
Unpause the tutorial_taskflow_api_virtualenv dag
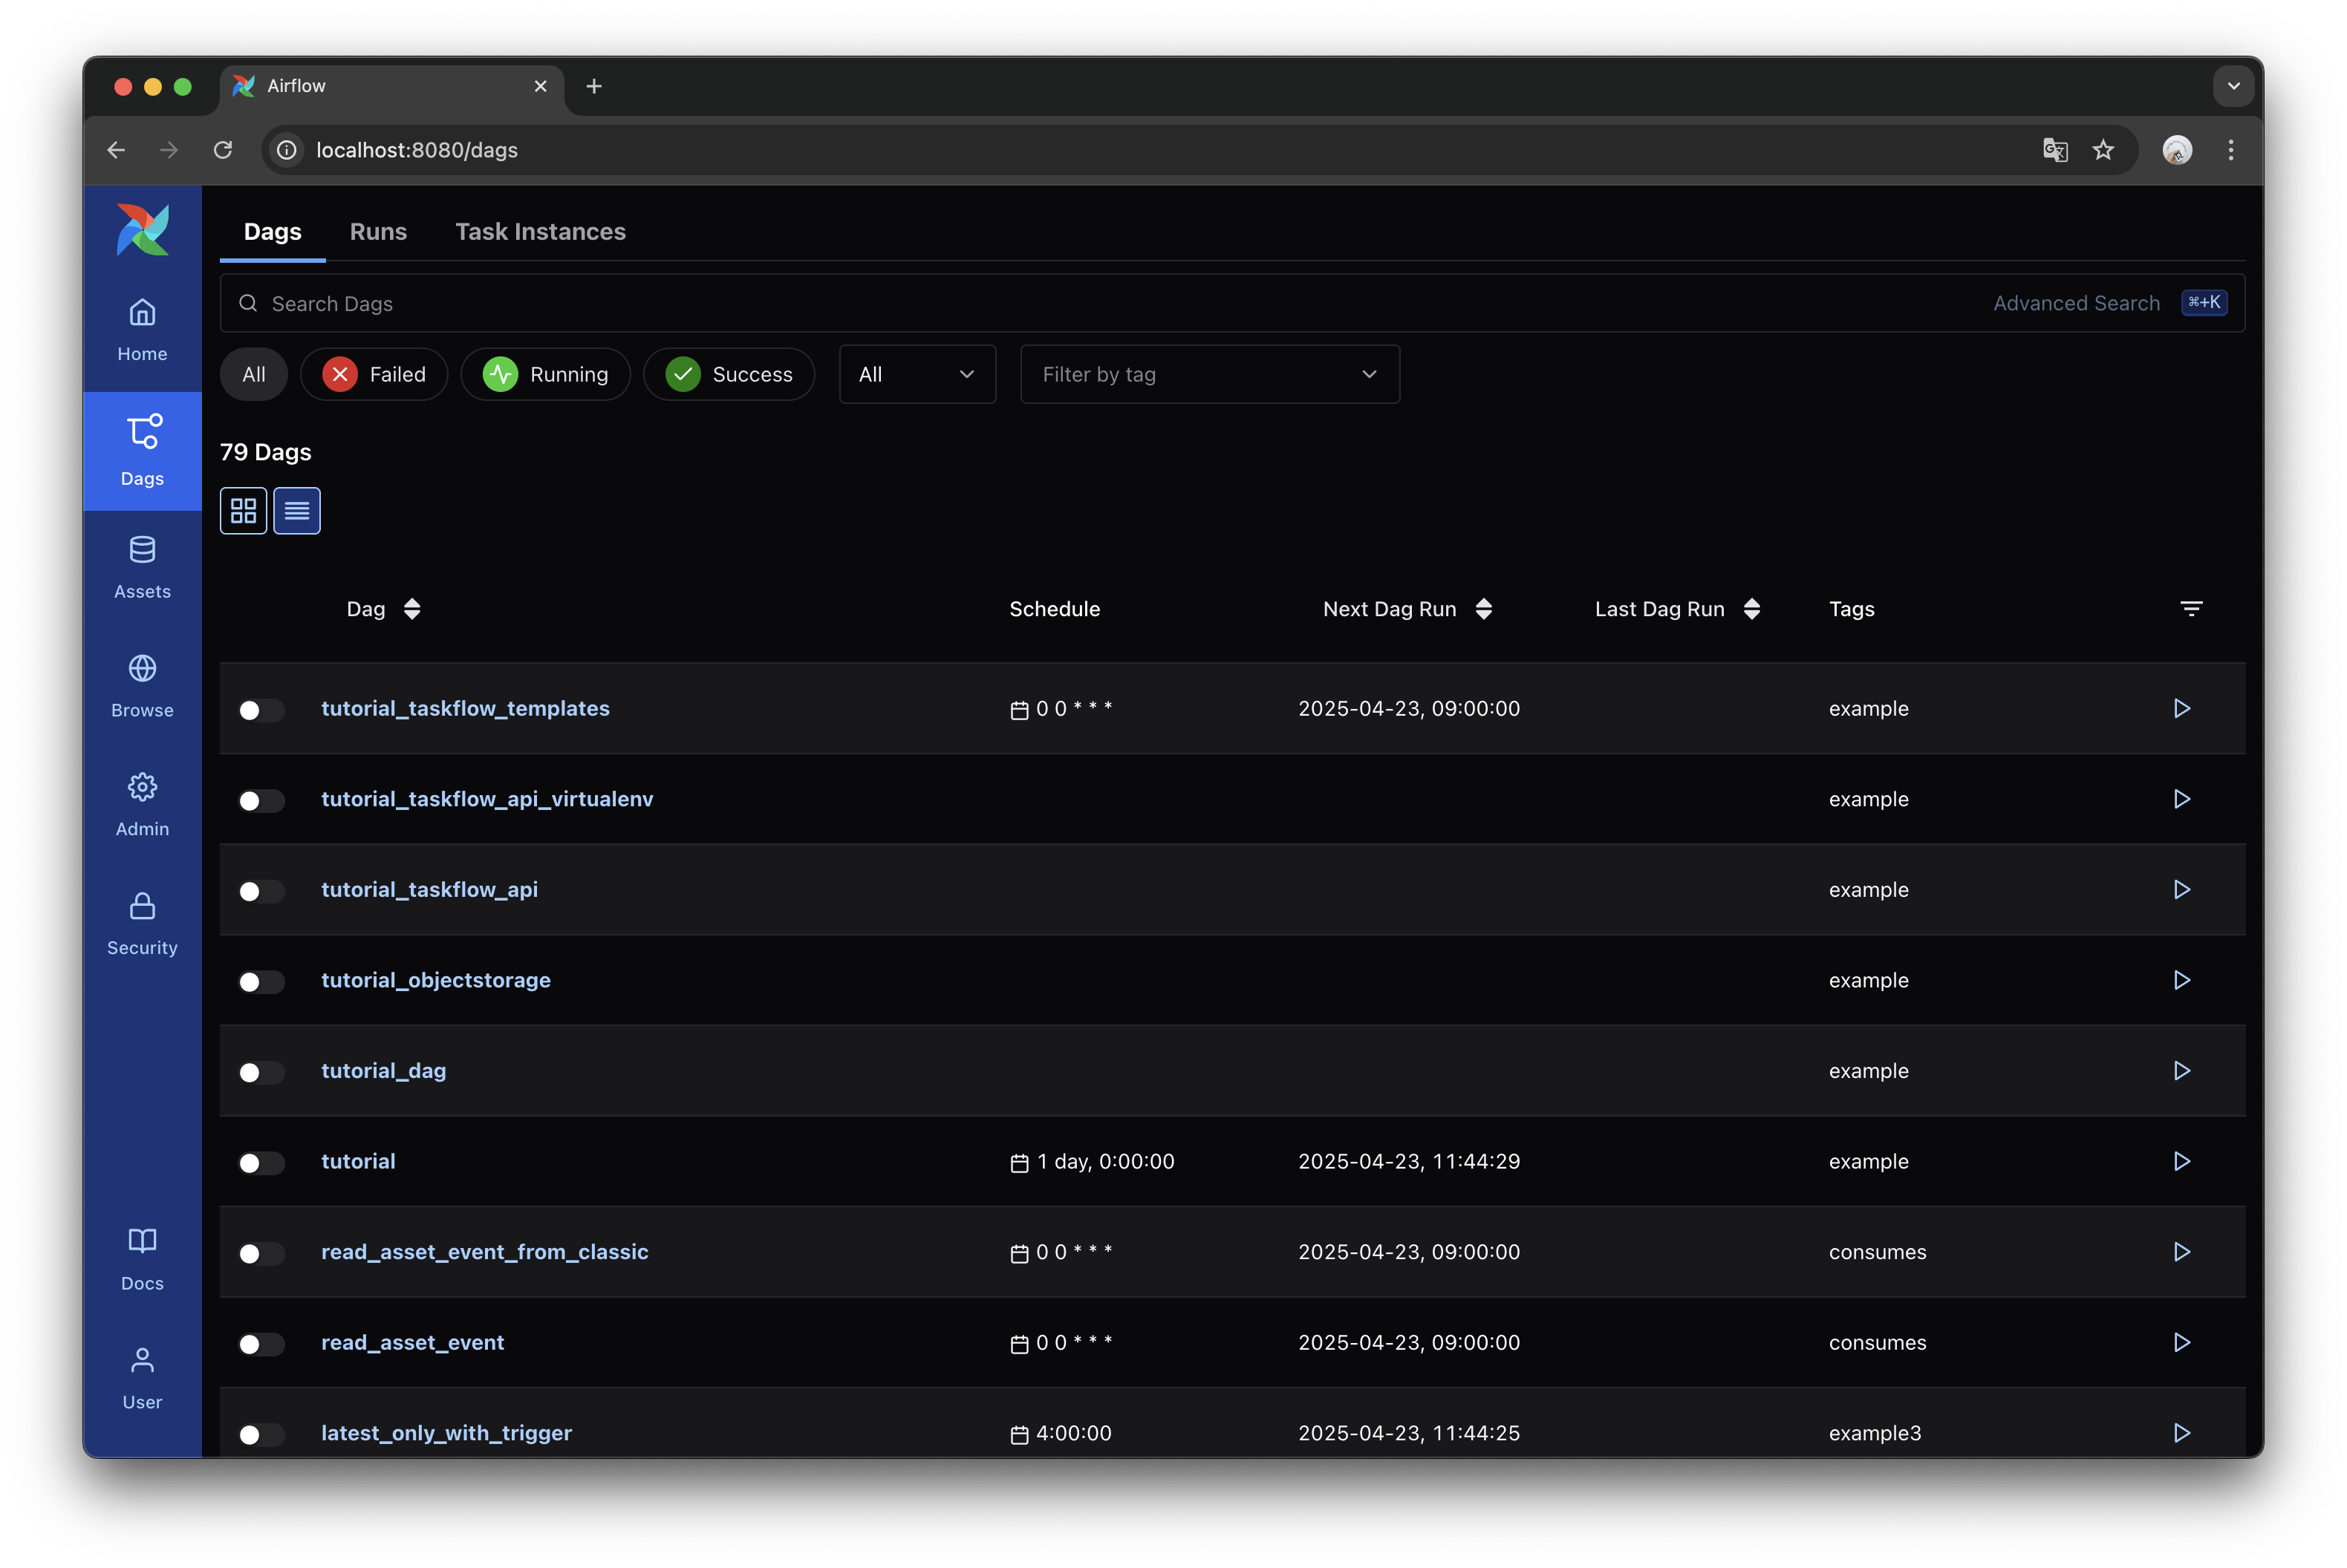click(261, 801)
